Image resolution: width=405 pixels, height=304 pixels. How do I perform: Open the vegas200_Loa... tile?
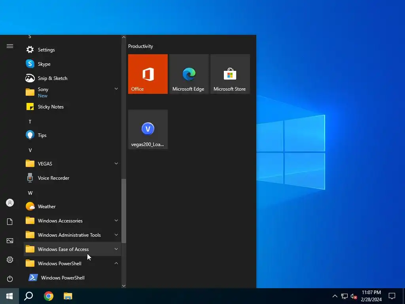(x=148, y=129)
